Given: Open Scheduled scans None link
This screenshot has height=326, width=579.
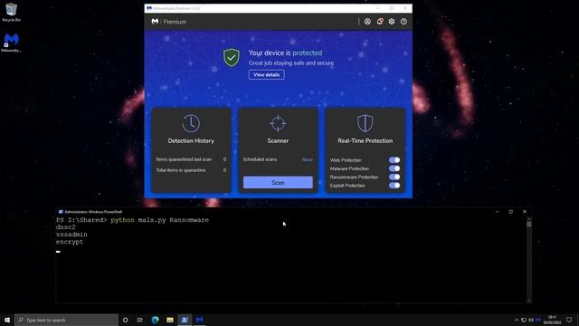Looking at the screenshot, I should [x=308, y=159].
